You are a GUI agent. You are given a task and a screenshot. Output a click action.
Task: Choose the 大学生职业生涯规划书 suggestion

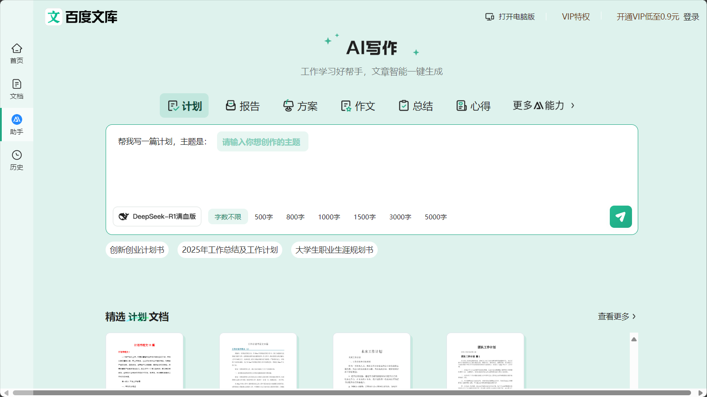[334, 250]
